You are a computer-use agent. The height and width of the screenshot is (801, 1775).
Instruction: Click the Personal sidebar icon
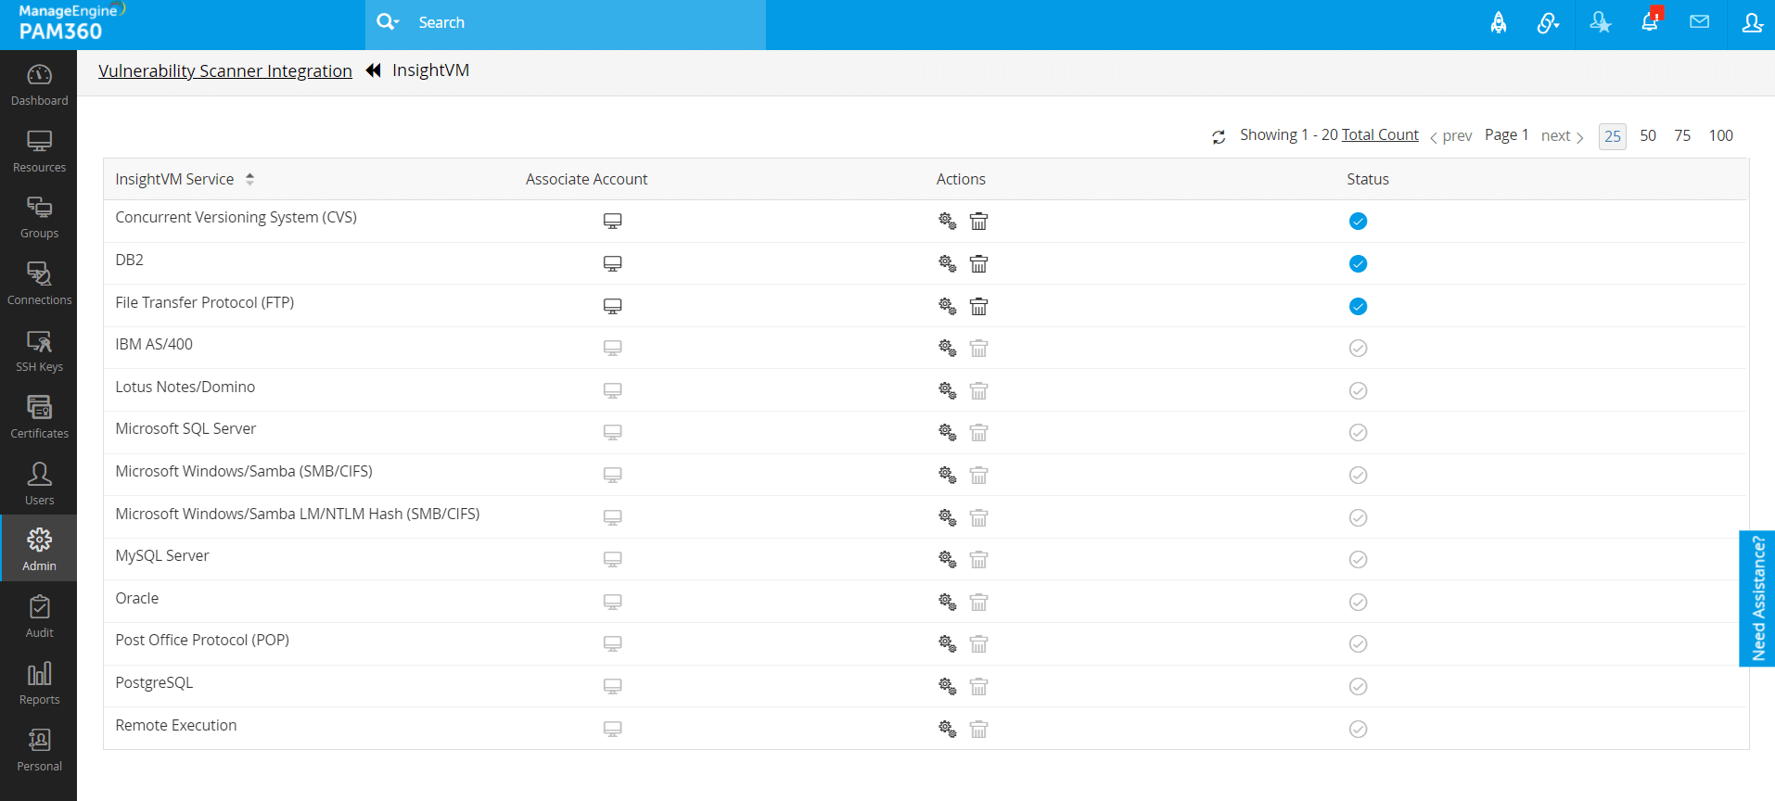(x=39, y=740)
